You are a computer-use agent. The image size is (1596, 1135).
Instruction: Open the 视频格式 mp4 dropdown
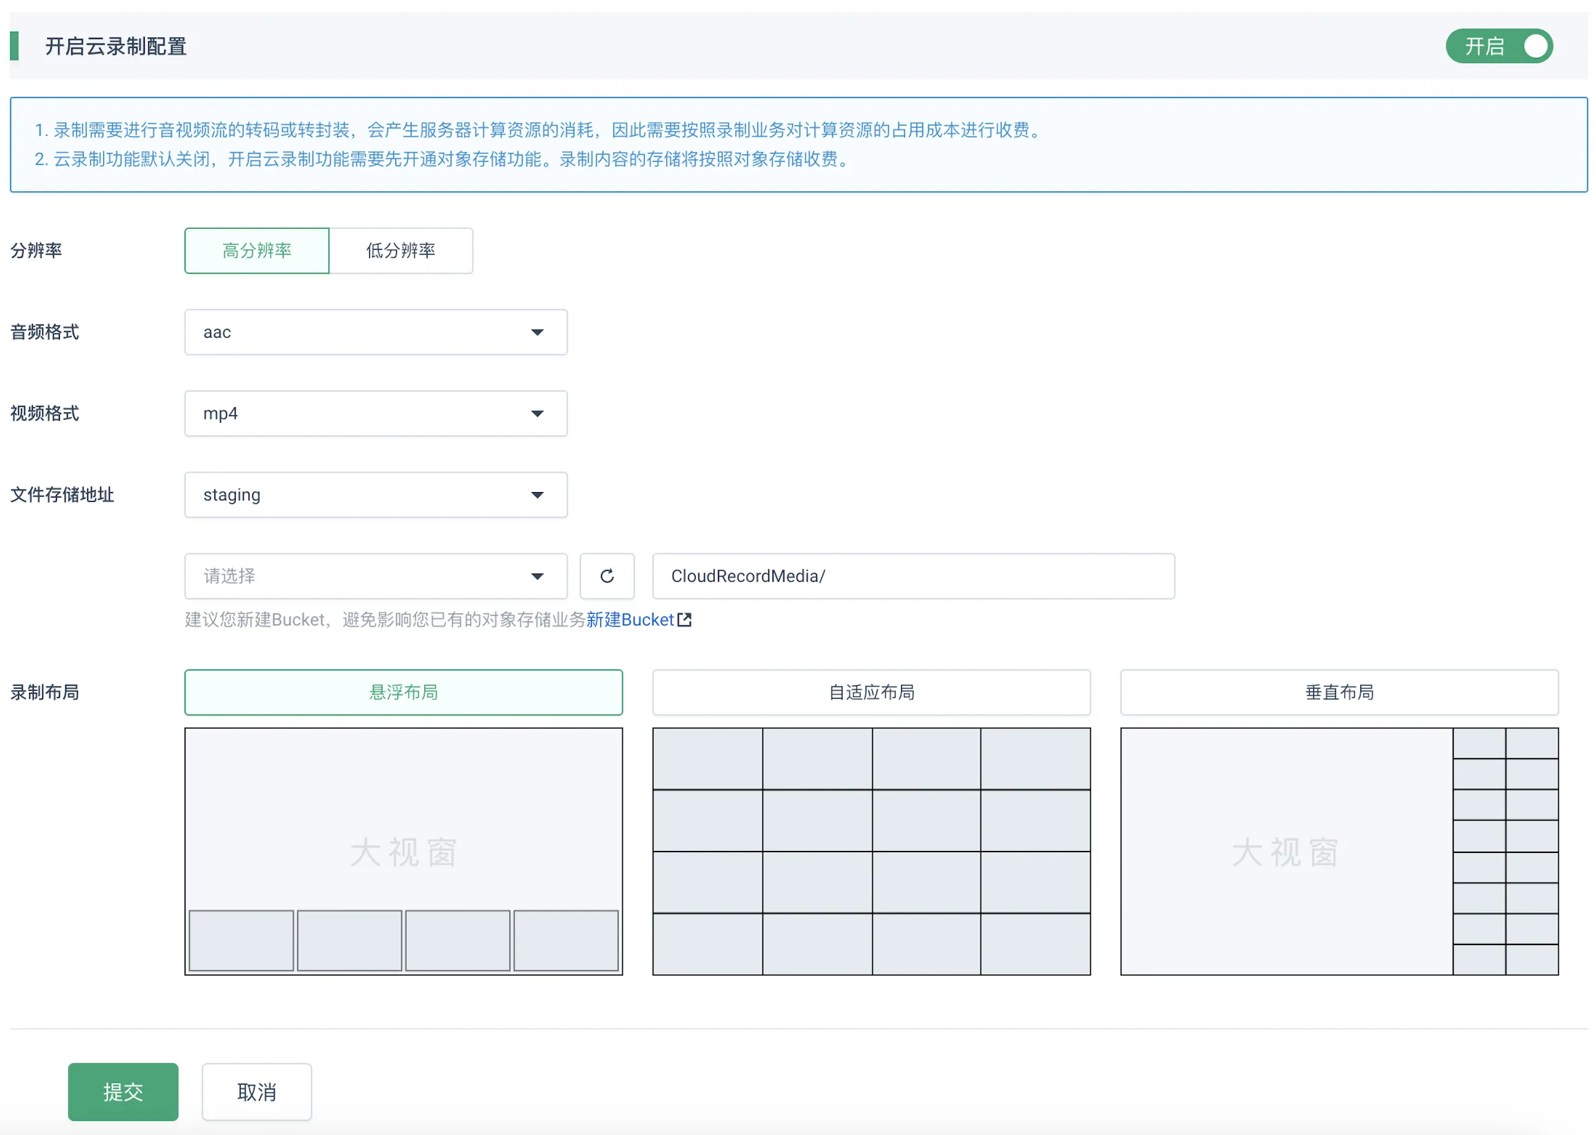[375, 413]
